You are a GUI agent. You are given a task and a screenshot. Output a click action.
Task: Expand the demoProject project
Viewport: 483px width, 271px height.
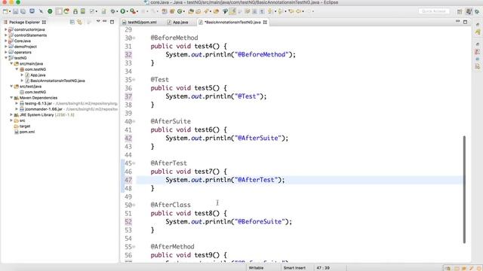coord(5,47)
